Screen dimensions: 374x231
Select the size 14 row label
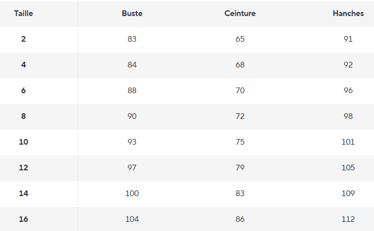pos(23,193)
